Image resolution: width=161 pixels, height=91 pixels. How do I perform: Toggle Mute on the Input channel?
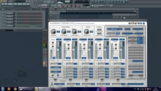(53, 47)
